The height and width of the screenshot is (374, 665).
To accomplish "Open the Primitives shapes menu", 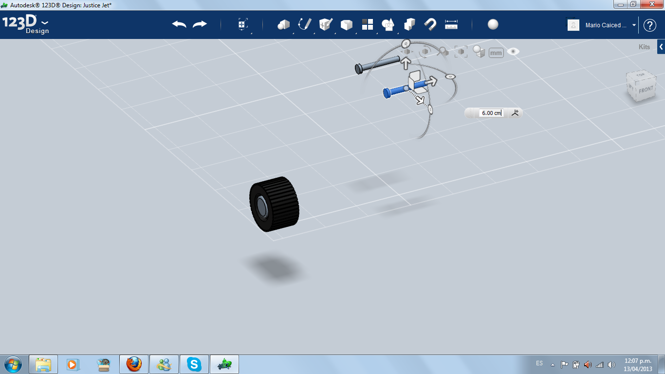I will point(283,24).
